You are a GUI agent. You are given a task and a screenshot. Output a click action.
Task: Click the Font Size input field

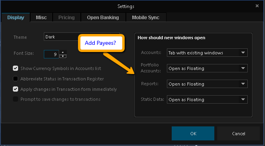click(51, 54)
